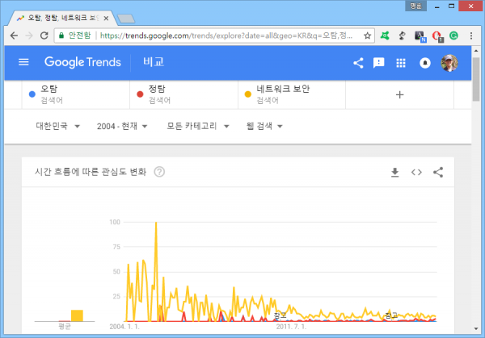
Task: Open a new browser tab
Action: tap(126, 19)
